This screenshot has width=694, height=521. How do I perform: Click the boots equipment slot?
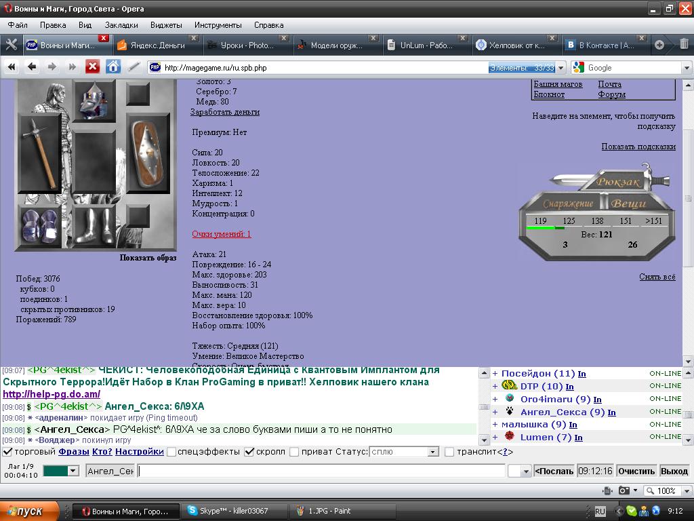pos(94,227)
